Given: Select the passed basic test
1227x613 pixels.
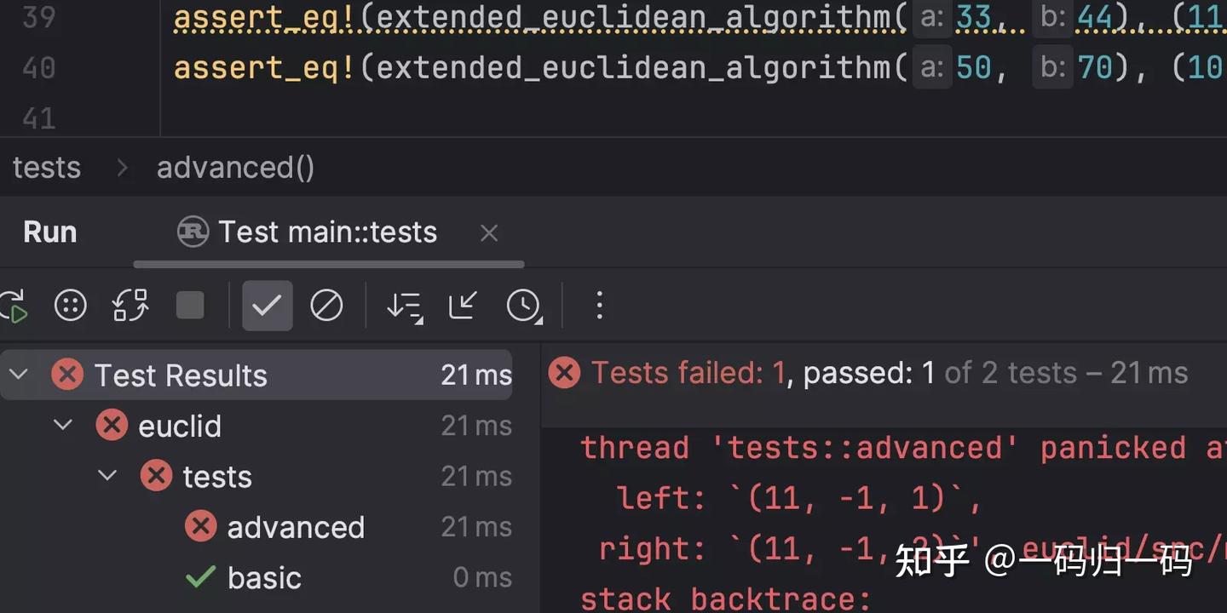Looking at the screenshot, I should pos(264,578).
